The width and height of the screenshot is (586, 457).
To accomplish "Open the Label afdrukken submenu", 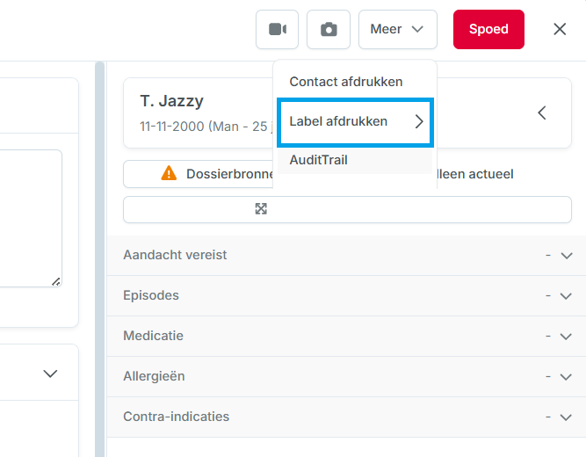I will 355,122.
